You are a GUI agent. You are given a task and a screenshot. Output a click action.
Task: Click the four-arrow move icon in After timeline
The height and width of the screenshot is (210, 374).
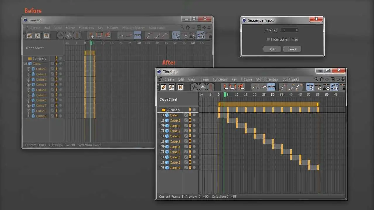coord(338,79)
